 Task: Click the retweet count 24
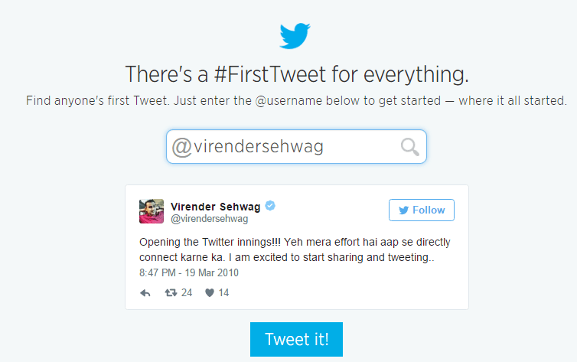pyautogui.click(x=187, y=293)
